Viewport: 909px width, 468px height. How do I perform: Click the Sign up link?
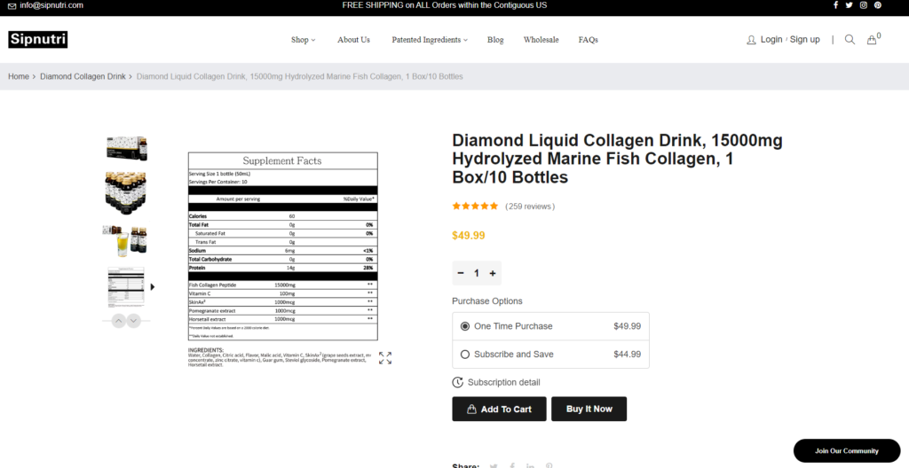(804, 39)
